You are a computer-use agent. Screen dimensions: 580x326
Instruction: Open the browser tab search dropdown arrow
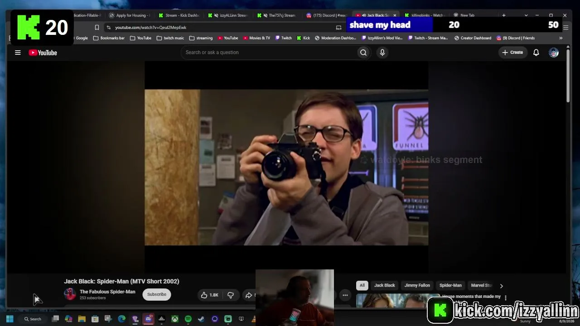[526, 15]
